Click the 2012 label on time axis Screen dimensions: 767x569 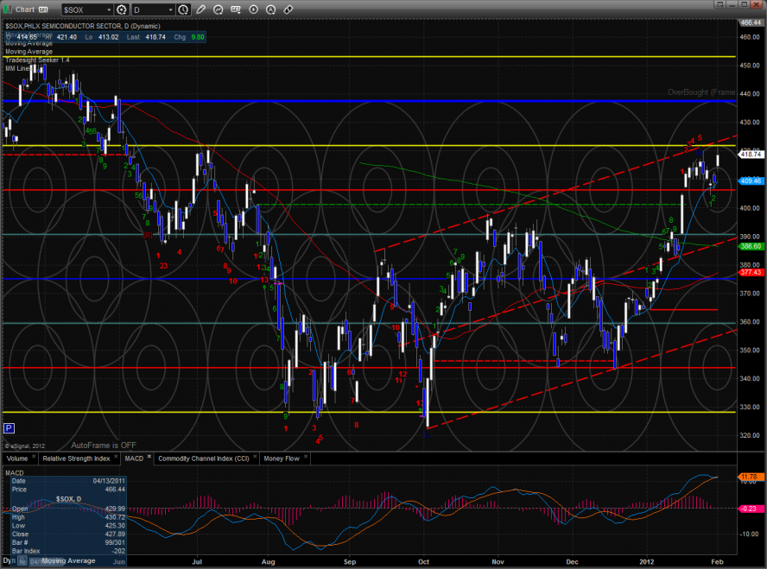pos(647,562)
